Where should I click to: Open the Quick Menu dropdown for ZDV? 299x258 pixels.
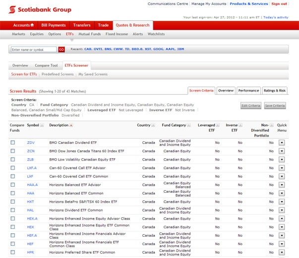[x=282, y=142]
